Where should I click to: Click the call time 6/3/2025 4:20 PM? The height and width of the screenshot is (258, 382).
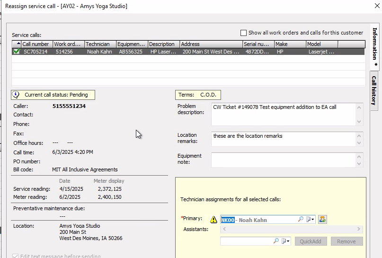[72, 152]
